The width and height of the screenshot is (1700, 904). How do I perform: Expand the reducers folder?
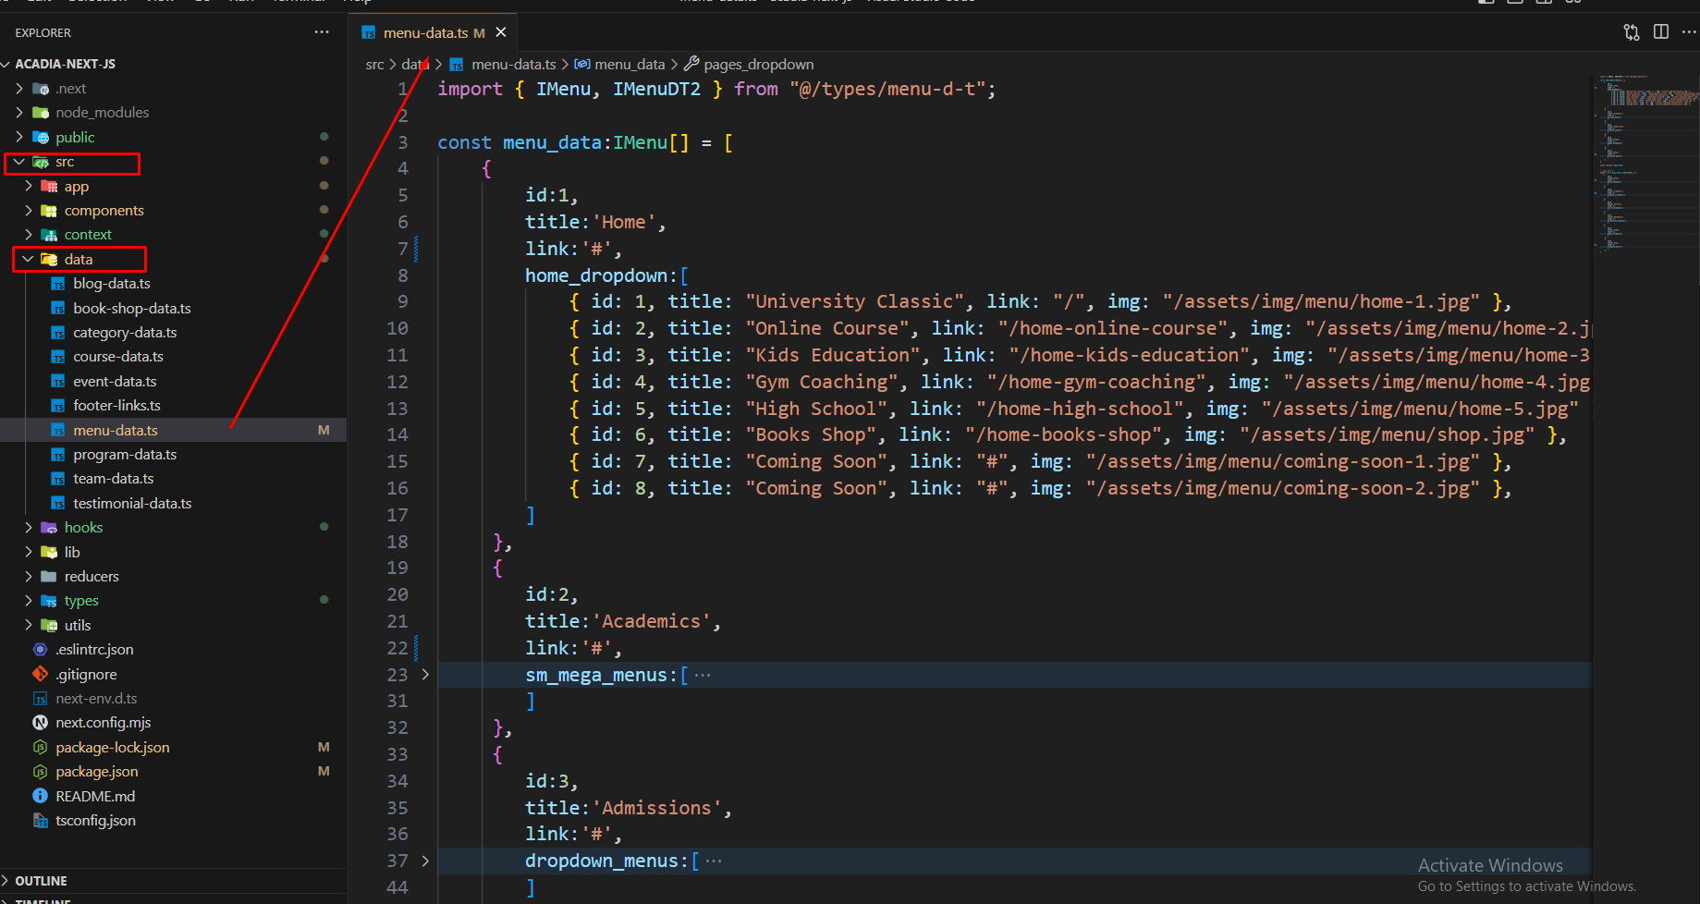(29, 577)
